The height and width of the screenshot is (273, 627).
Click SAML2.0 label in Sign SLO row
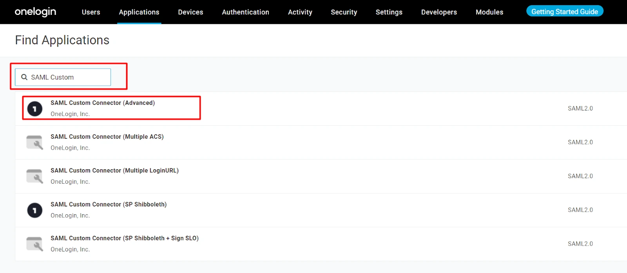pos(580,244)
